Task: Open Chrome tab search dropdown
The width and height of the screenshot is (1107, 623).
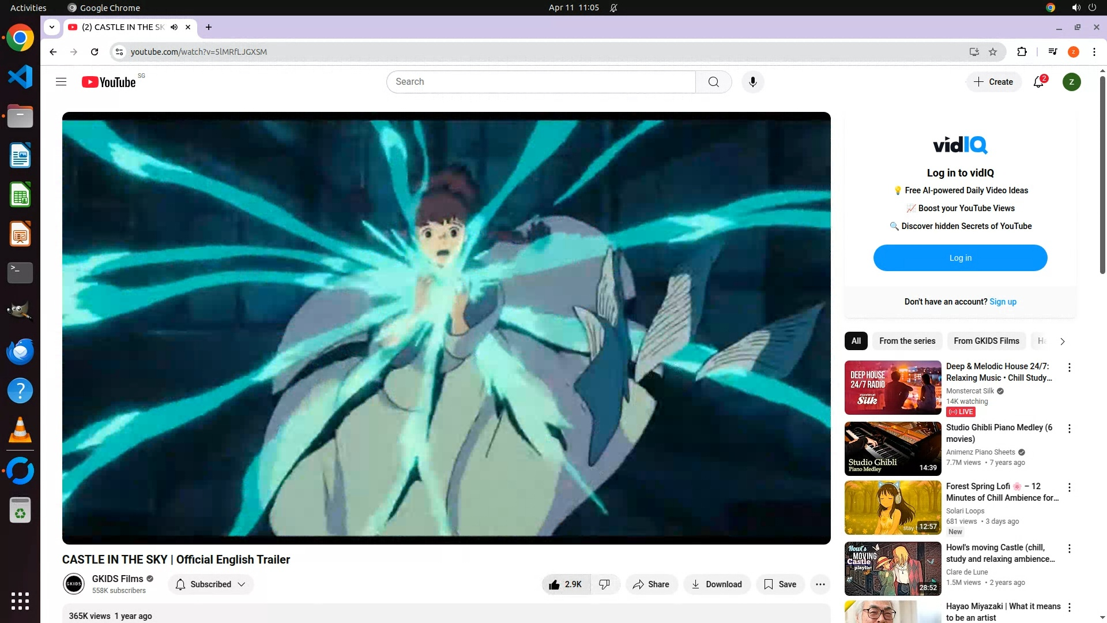Action: (x=52, y=27)
